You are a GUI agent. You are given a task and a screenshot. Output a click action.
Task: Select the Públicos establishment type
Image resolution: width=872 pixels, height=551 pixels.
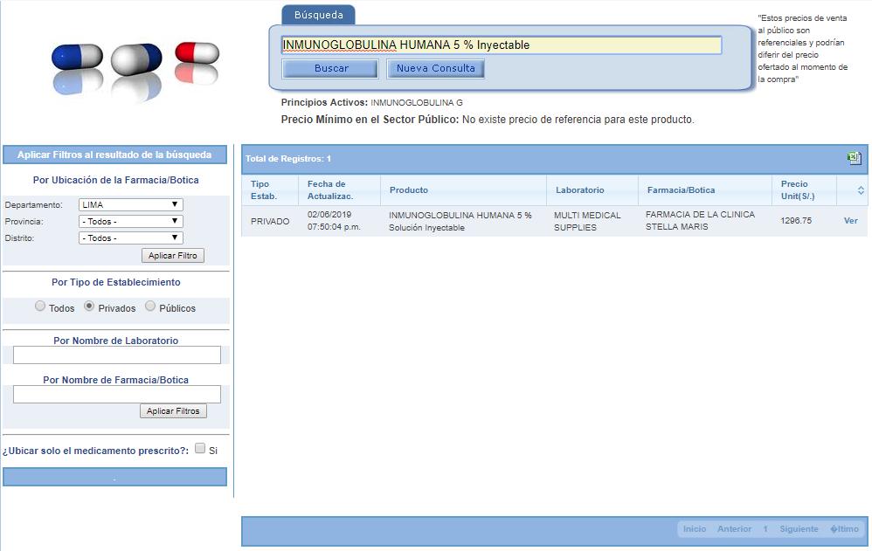pyautogui.click(x=149, y=306)
